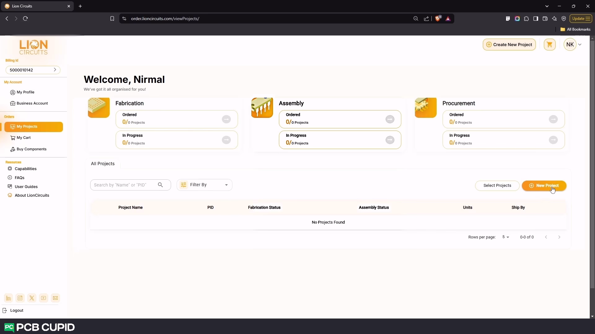The height and width of the screenshot is (334, 595).
Task: Expand the Filter By dropdown
Action: [x=204, y=185]
